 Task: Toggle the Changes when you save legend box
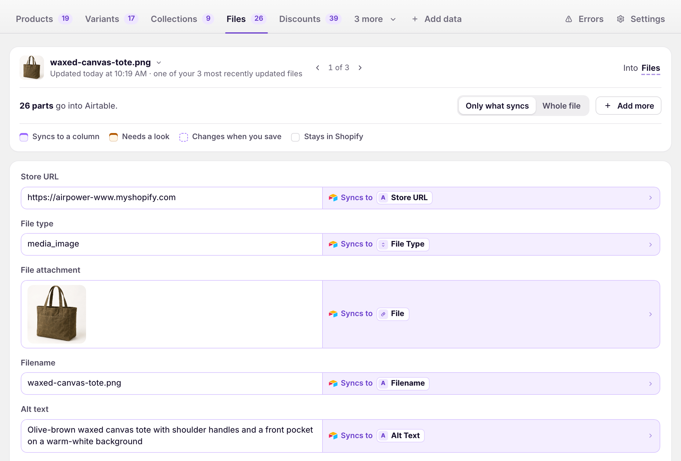[183, 137]
